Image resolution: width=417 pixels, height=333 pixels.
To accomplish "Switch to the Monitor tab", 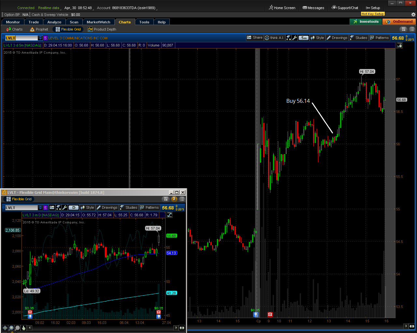I will coord(13,22).
